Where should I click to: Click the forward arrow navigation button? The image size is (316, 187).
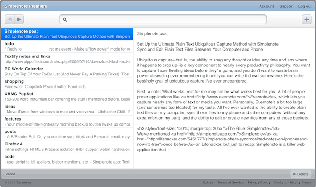[19, 19]
